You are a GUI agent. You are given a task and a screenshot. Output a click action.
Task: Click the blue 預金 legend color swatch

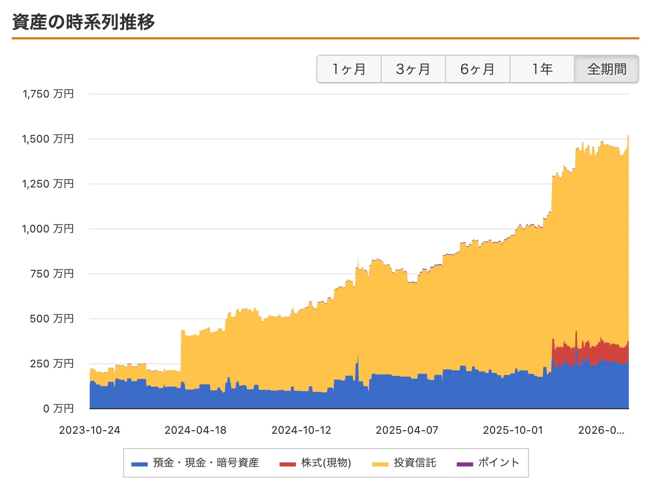point(139,464)
